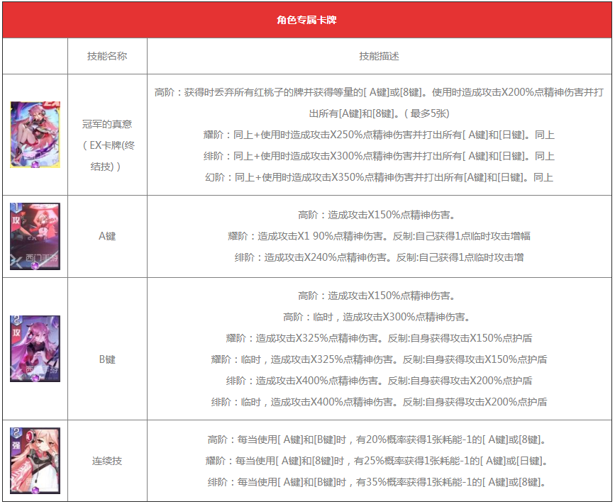Click the A键 耀阶 X1 90% line

379,236
